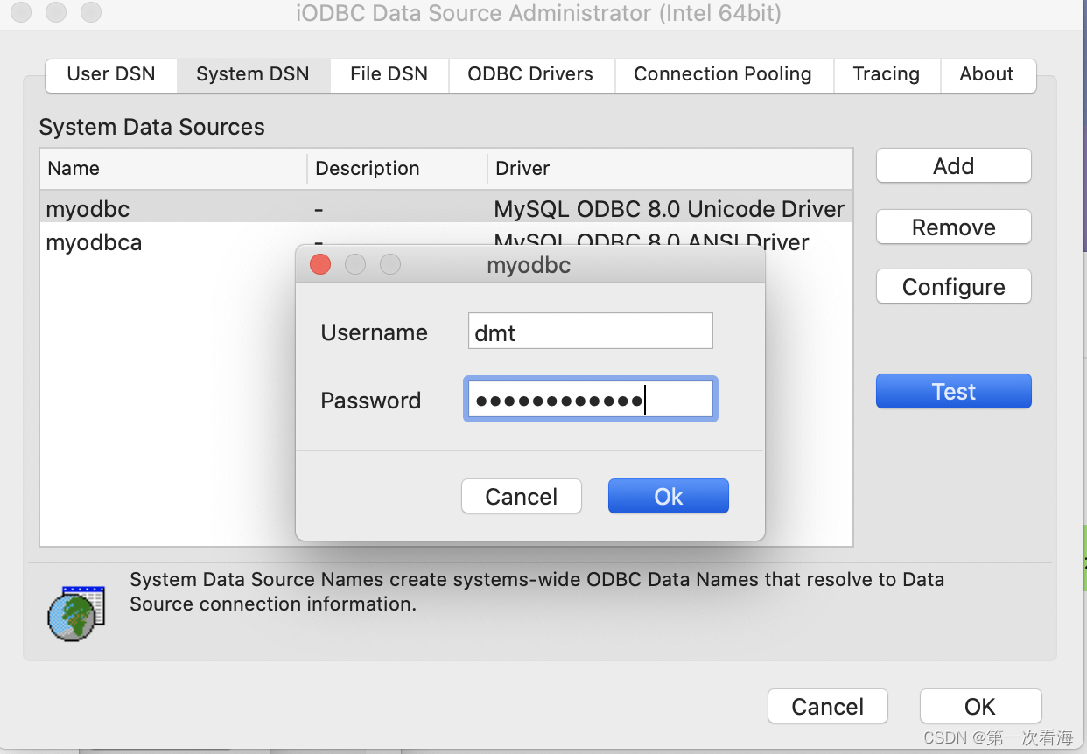Focus the Username field containing dmt

(591, 332)
